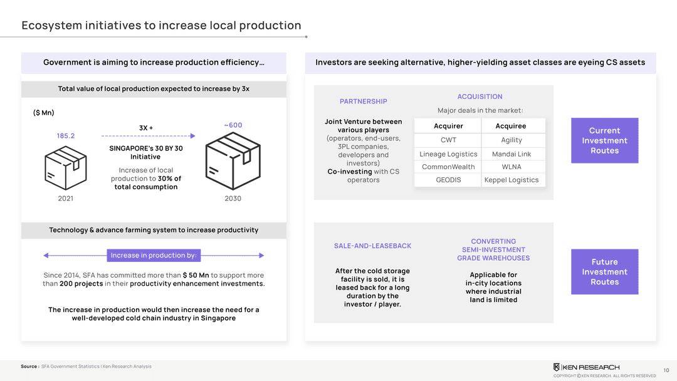
Task: Click the ~600 value label
Action: [x=233, y=125]
